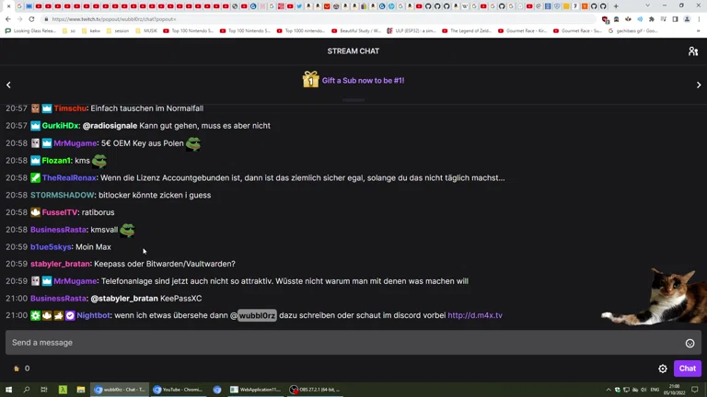Open chat settings gear icon

[x=663, y=369]
